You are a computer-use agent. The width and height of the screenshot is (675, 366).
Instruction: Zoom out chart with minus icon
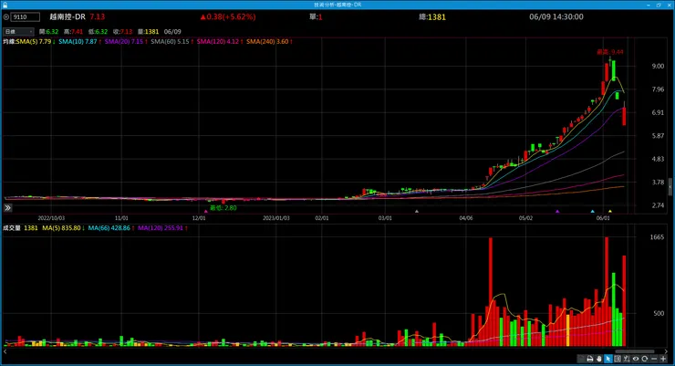pos(654,359)
